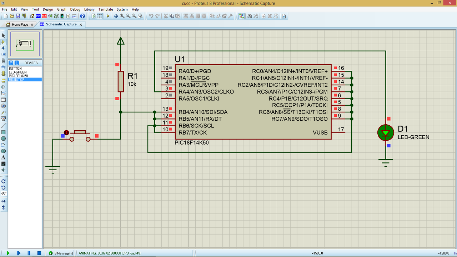Viewport: 457px width, 257px height.
Task: Open help with the blue question mark icon
Action: click(x=82, y=16)
